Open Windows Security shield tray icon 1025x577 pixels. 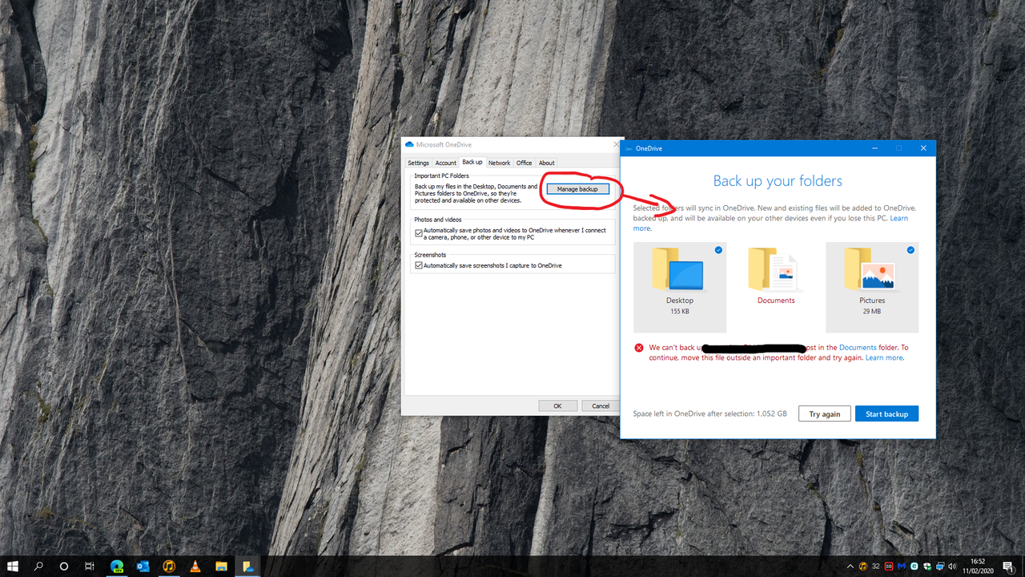tap(927, 566)
